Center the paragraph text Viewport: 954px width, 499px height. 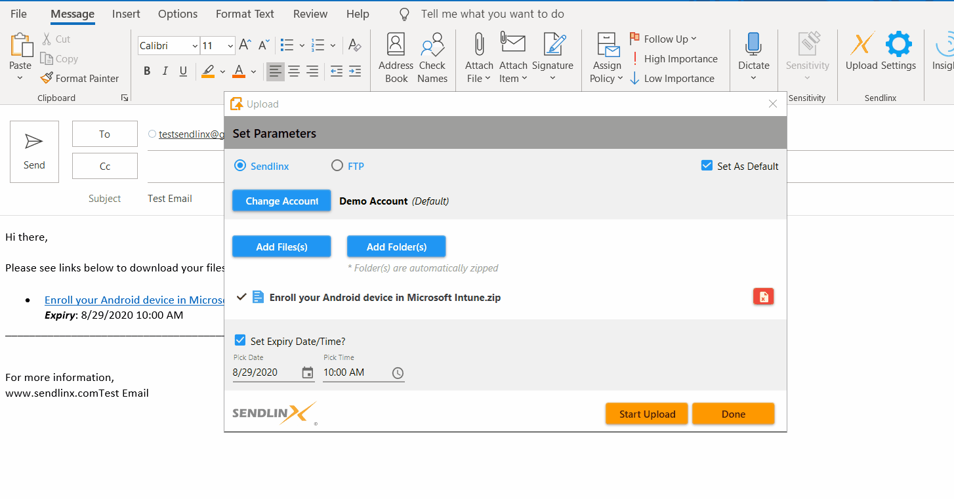(x=294, y=71)
